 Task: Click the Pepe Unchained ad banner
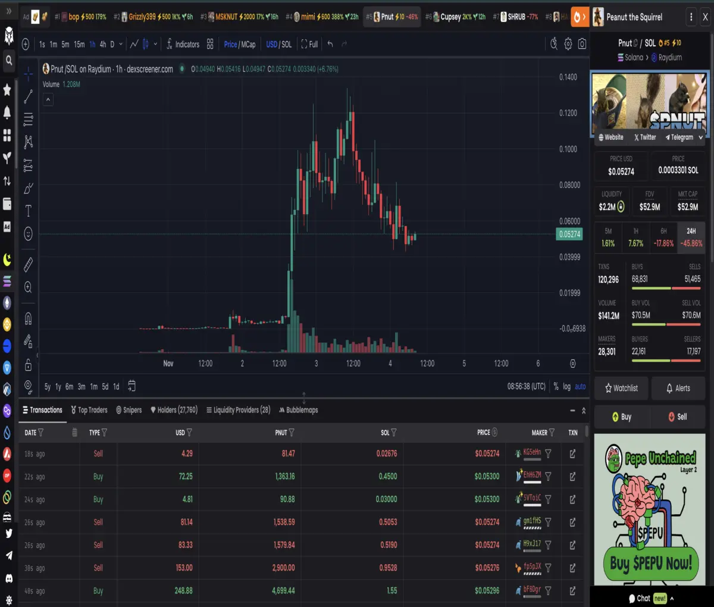[x=650, y=510]
